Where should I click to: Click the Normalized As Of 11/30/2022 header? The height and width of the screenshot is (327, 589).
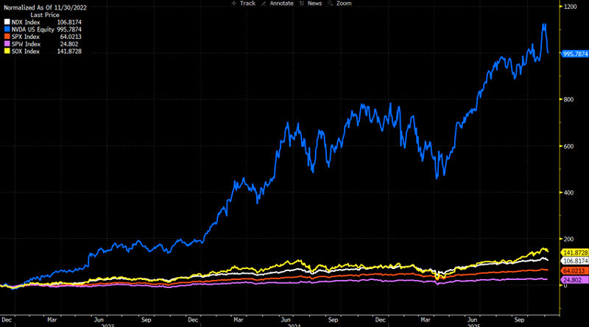click(x=43, y=6)
